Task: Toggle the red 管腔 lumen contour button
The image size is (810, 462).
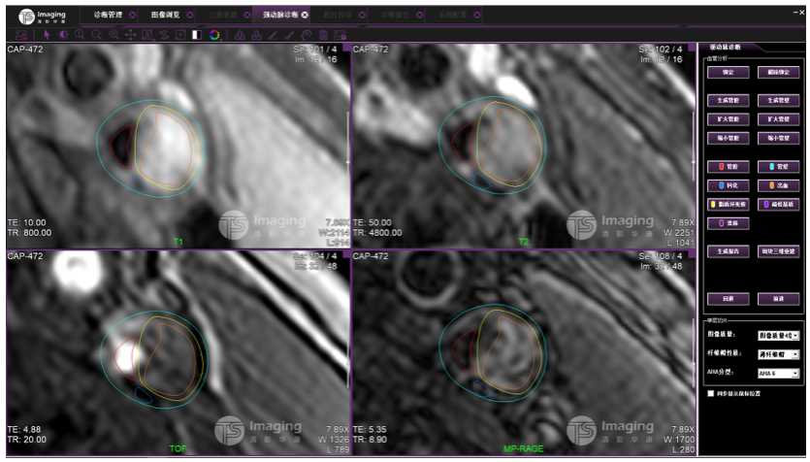Action: point(729,166)
